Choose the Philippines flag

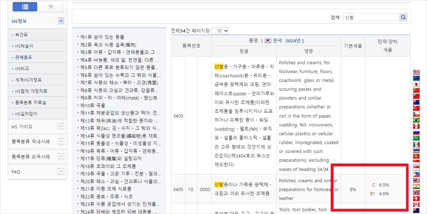(416, 174)
